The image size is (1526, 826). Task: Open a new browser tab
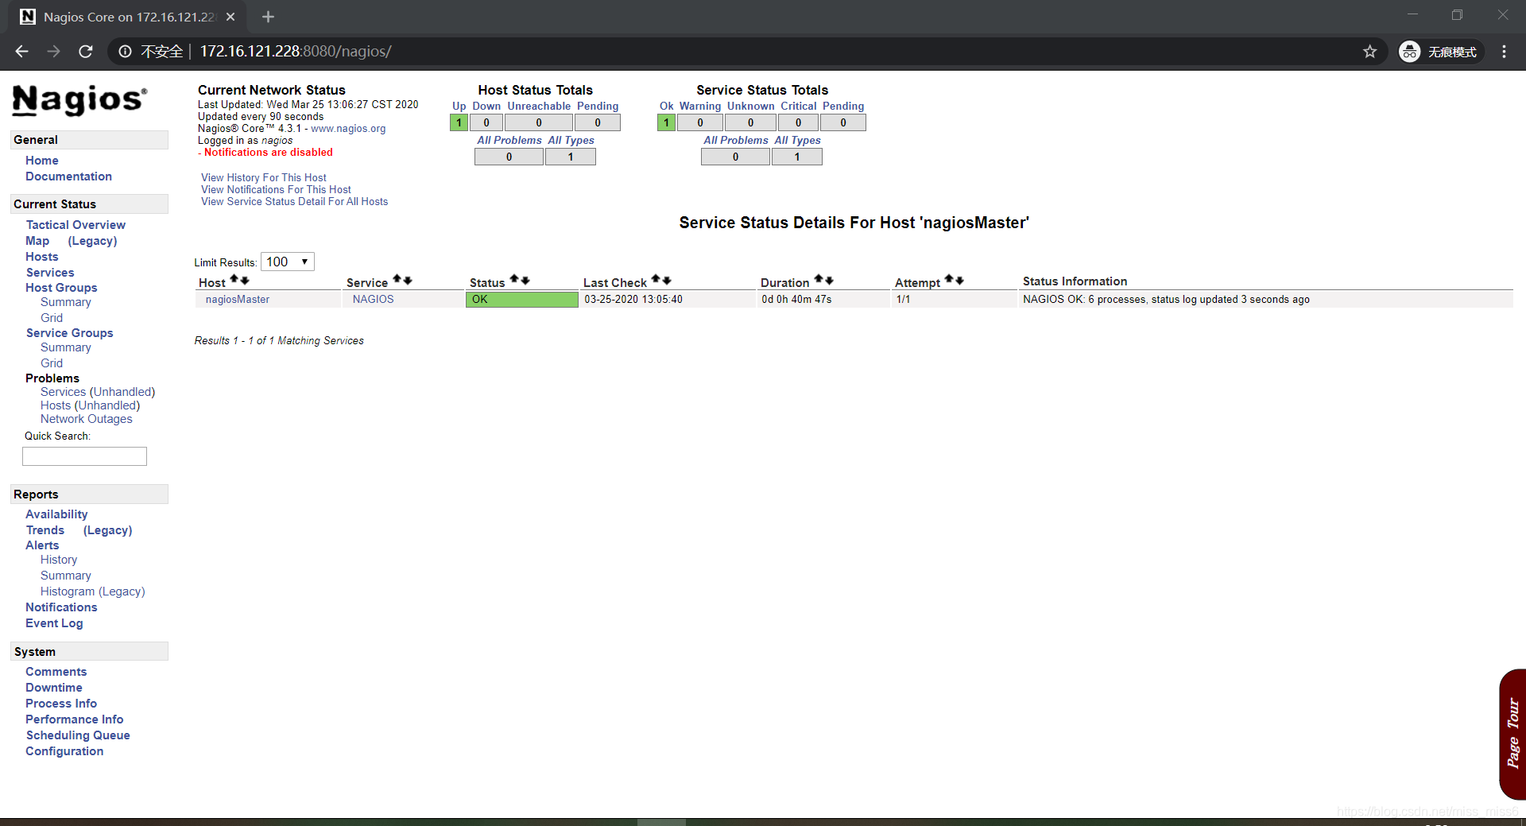268,17
